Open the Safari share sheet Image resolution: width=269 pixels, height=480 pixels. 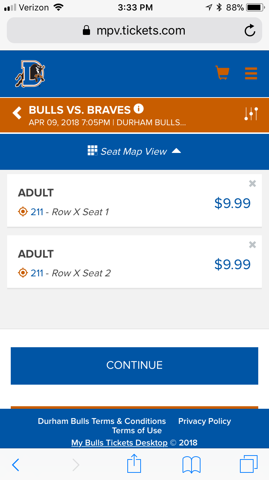(134, 464)
